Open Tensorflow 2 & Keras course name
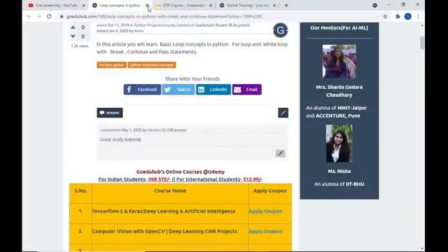This screenshot has width=448, height=252. (x=164, y=211)
